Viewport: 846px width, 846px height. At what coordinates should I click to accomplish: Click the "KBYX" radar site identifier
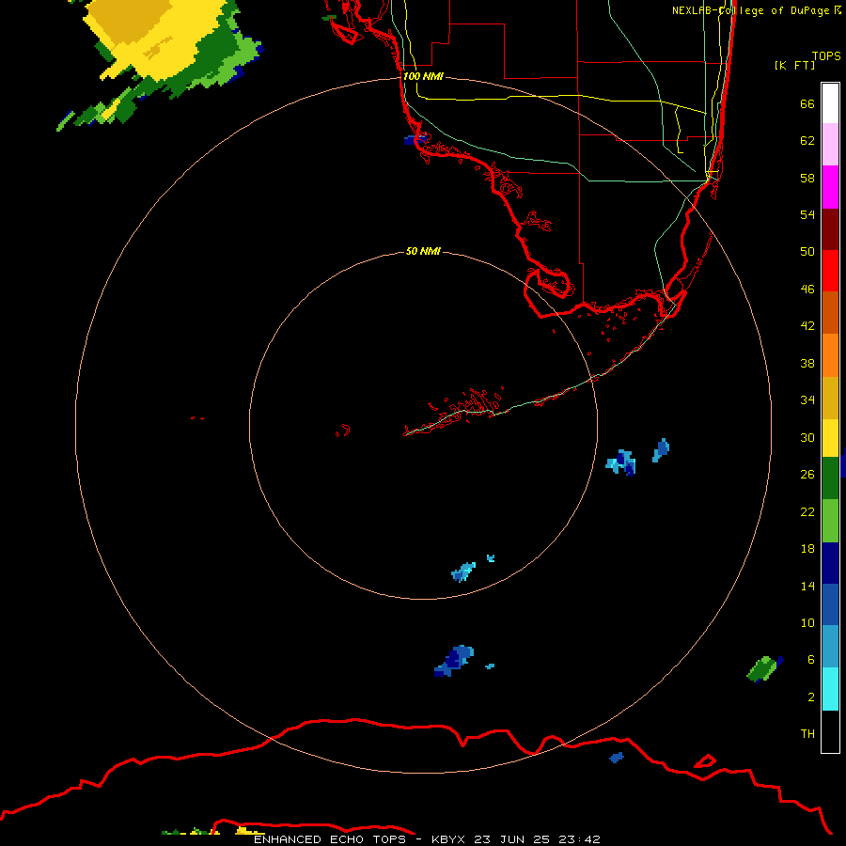click(x=447, y=839)
